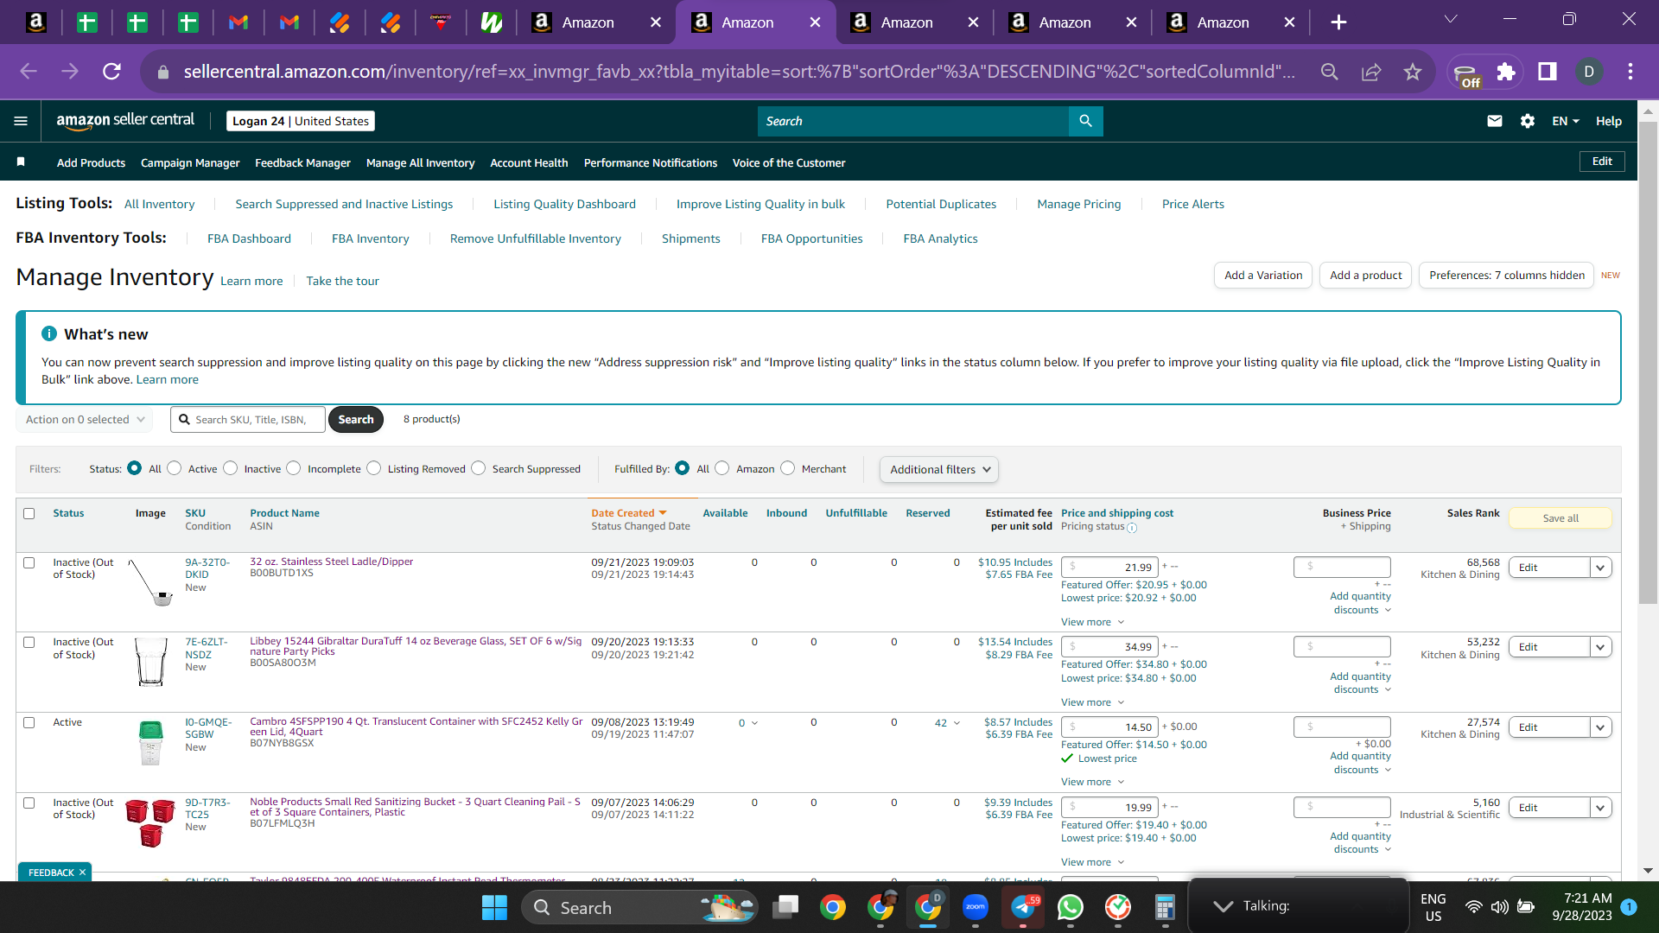Screen dimensions: 1659x933
Task: Open Edit dropdown arrow for the Cambro row
Action: (1600, 727)
